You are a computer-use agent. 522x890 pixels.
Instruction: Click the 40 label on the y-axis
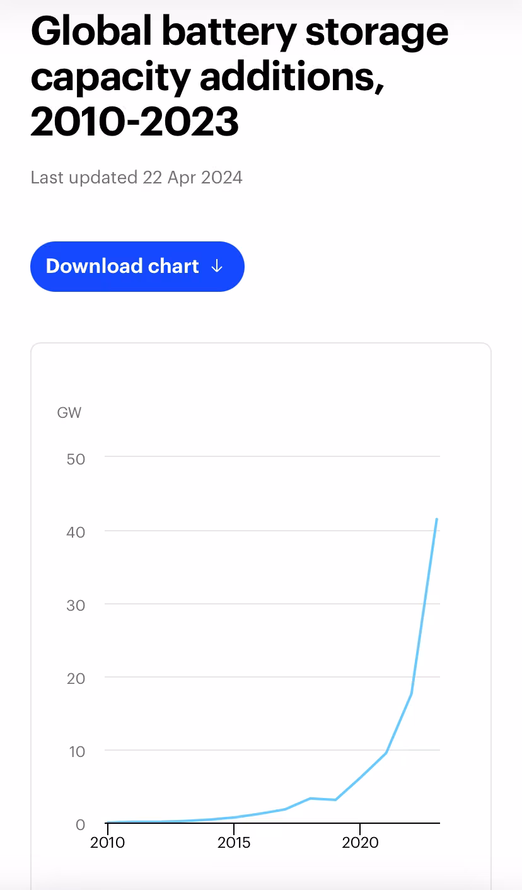(x=76, y=532)
